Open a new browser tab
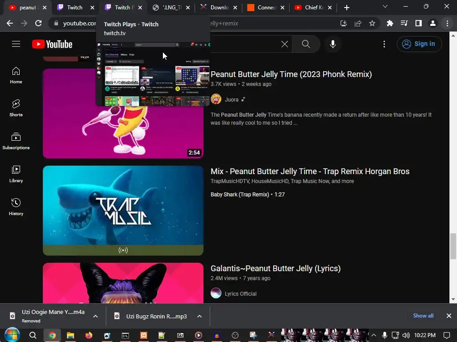The width and height of the screenshot is (457, 342). click(346, 8)
